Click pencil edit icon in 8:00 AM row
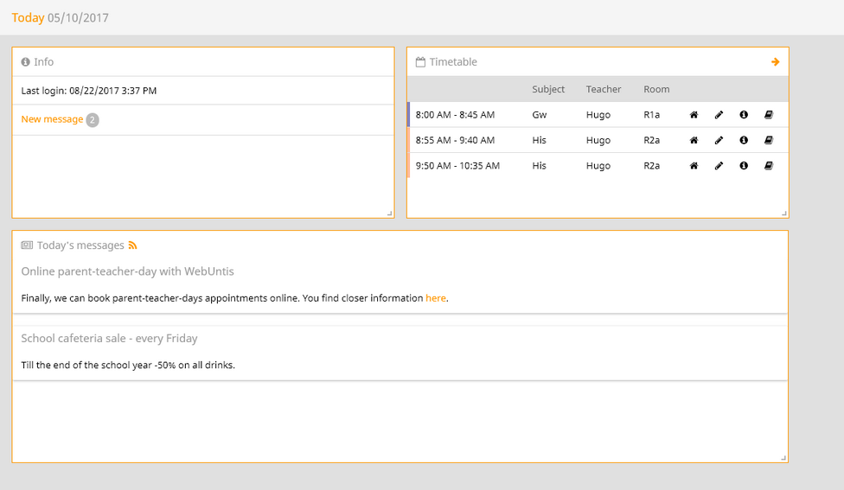 (719, 115)
